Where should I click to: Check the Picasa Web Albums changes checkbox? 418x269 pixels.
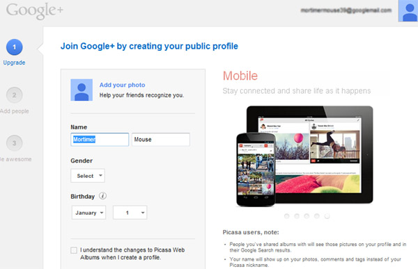point(74,250)
